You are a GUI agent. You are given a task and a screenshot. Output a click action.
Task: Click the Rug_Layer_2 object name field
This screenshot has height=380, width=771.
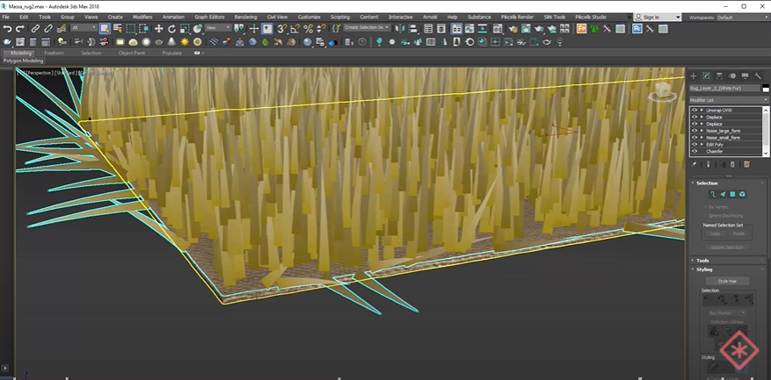click(x=724, y=89)
